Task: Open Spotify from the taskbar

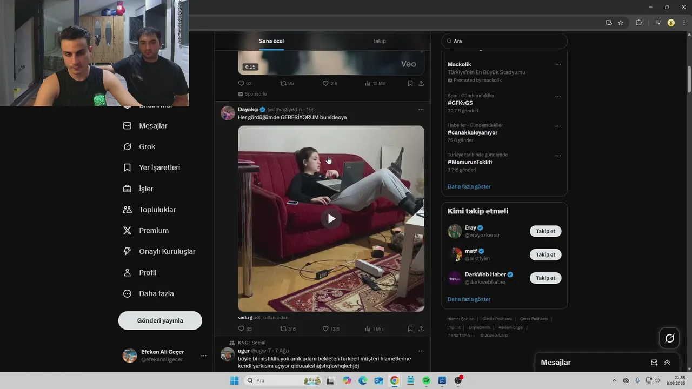Action: [426, 380]
